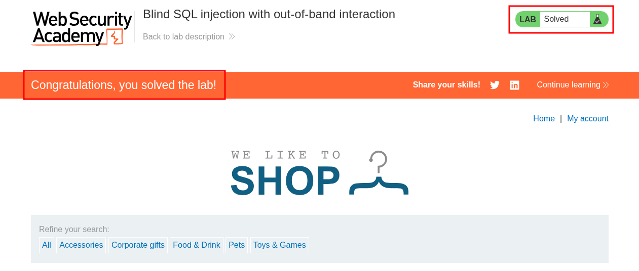
Task: Click the hanger icon in shop banner
Action: coord(379,173)
